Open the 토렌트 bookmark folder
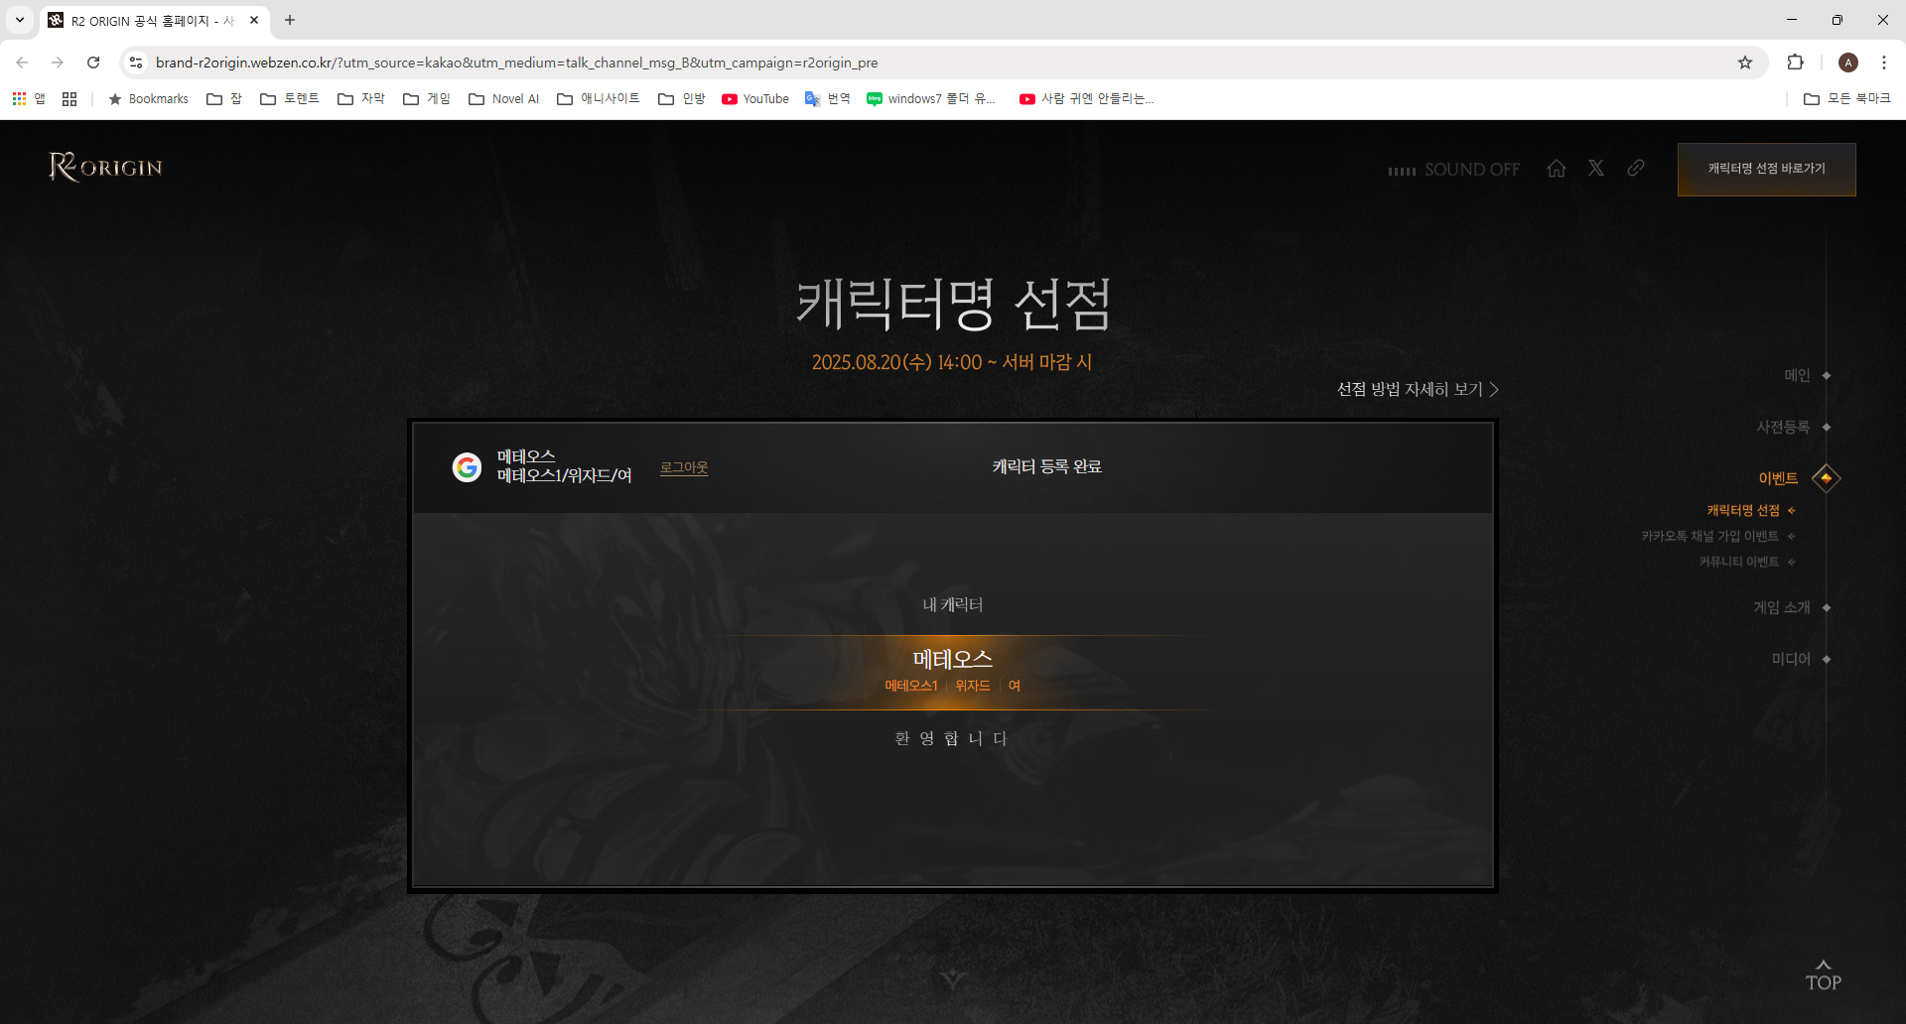The image size is (1906, 1024). click(x=290, y=98)
